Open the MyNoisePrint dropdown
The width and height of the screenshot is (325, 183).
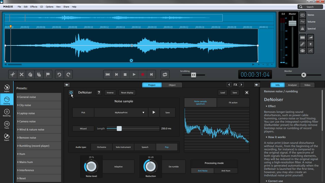click(x=121, y=112)
